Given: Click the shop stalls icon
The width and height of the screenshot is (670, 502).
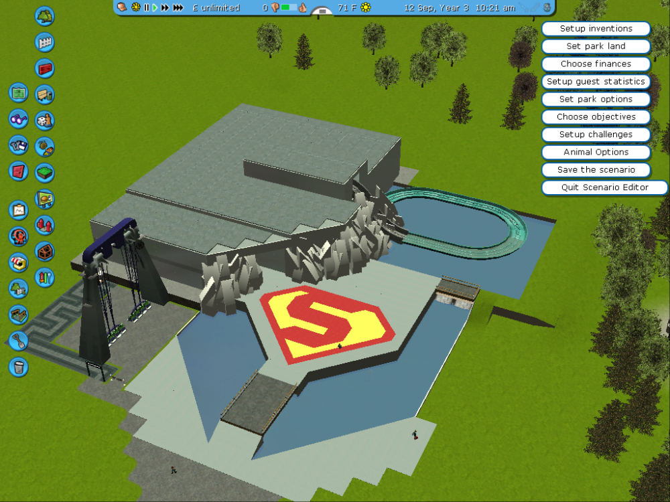Looking at the screenshot, I should (x=19, y=262).
